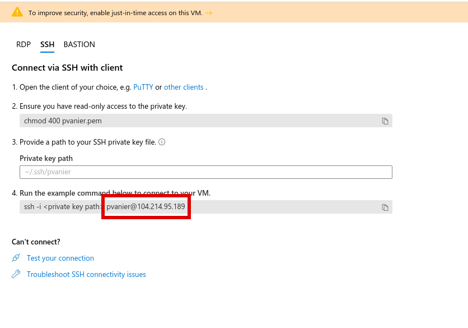Click the Can't connect? heading
Viewport: 468px width, 328px height.
36,242
